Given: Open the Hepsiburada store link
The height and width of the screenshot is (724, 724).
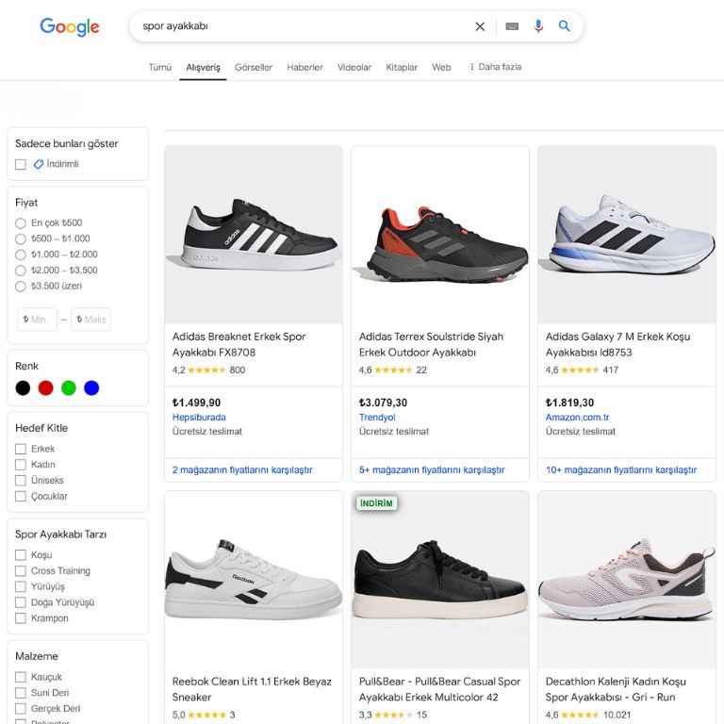Looking at the screenshot, I should tap(199, 417).
